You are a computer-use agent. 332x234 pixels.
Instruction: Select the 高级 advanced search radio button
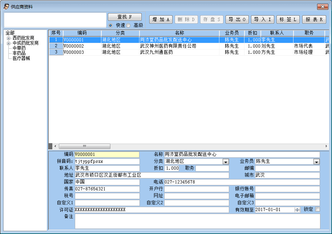128,25
